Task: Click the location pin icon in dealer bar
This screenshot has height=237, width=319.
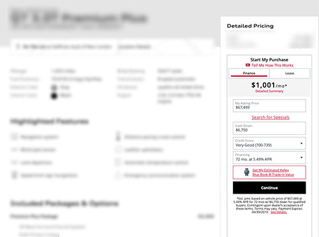Action: click(18, 47)
